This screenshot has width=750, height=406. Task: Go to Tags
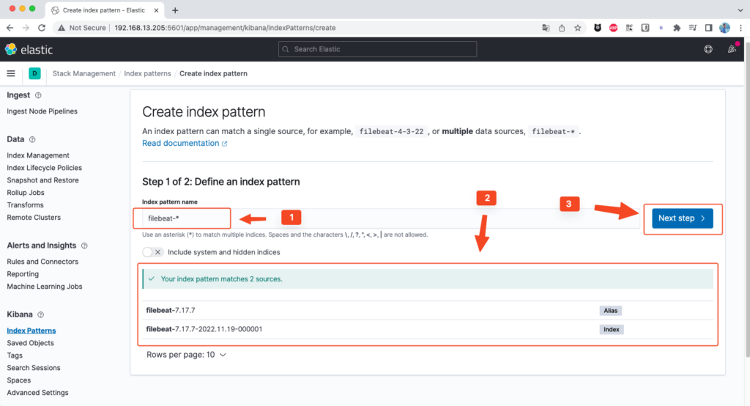pyautogui.click(x=15, y=355)
